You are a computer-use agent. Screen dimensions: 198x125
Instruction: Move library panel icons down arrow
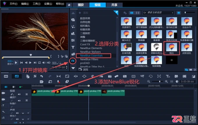click(x=73, y=68)
